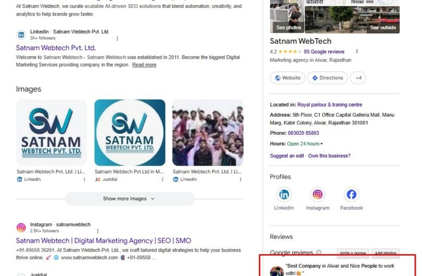This screenshot has width=422, height=276.
Task: Open options for the first LinkedIn image
Action: tap(84, 180)
